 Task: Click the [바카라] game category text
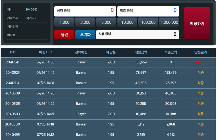tap(31, 18)
